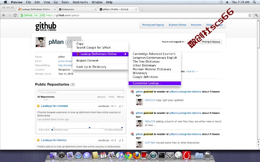Open iPhoto from the Dock
The height and width of the screenshot is (162, 260).
pyautogui.click(x=112, y=156)
